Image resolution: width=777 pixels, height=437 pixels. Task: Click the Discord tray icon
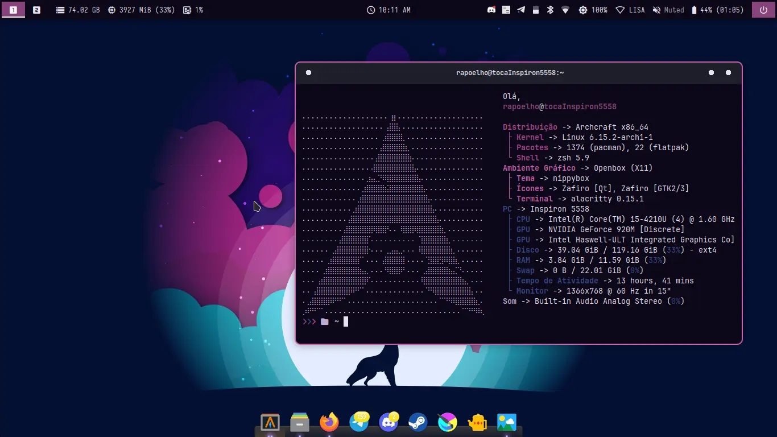coord(491,10)
